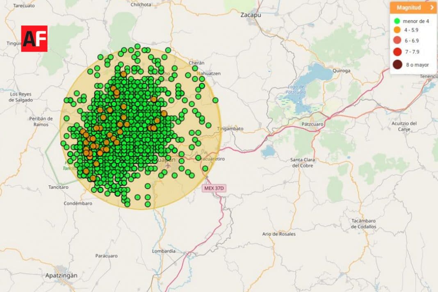This screenshot has width=438, height=292.
Task: Select the Pátzcuaro town label
Action: 313,123
